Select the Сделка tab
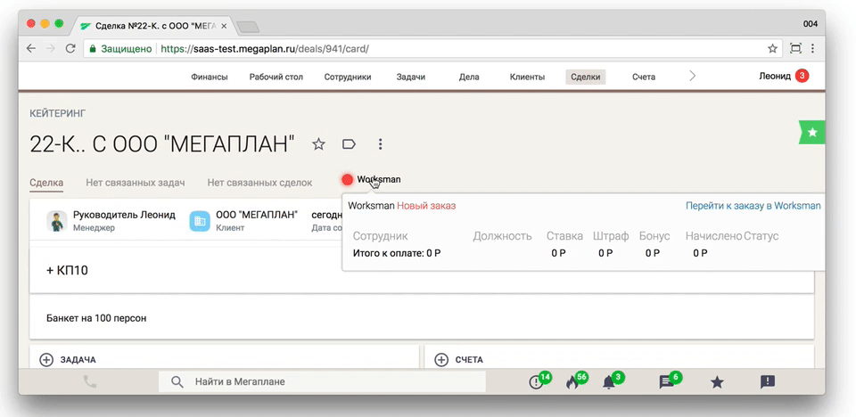This screenshot has height=417, width=856. (46, 183)
